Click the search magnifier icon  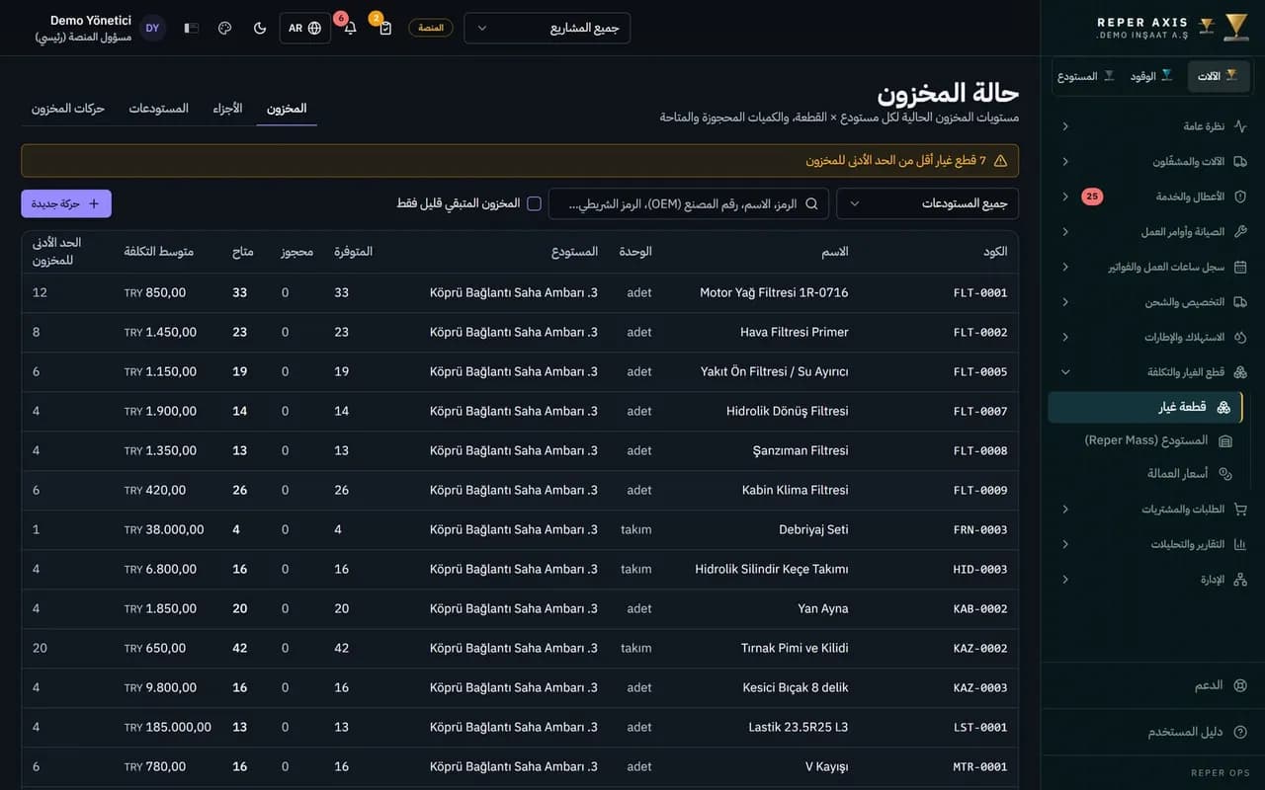(811, 203)
